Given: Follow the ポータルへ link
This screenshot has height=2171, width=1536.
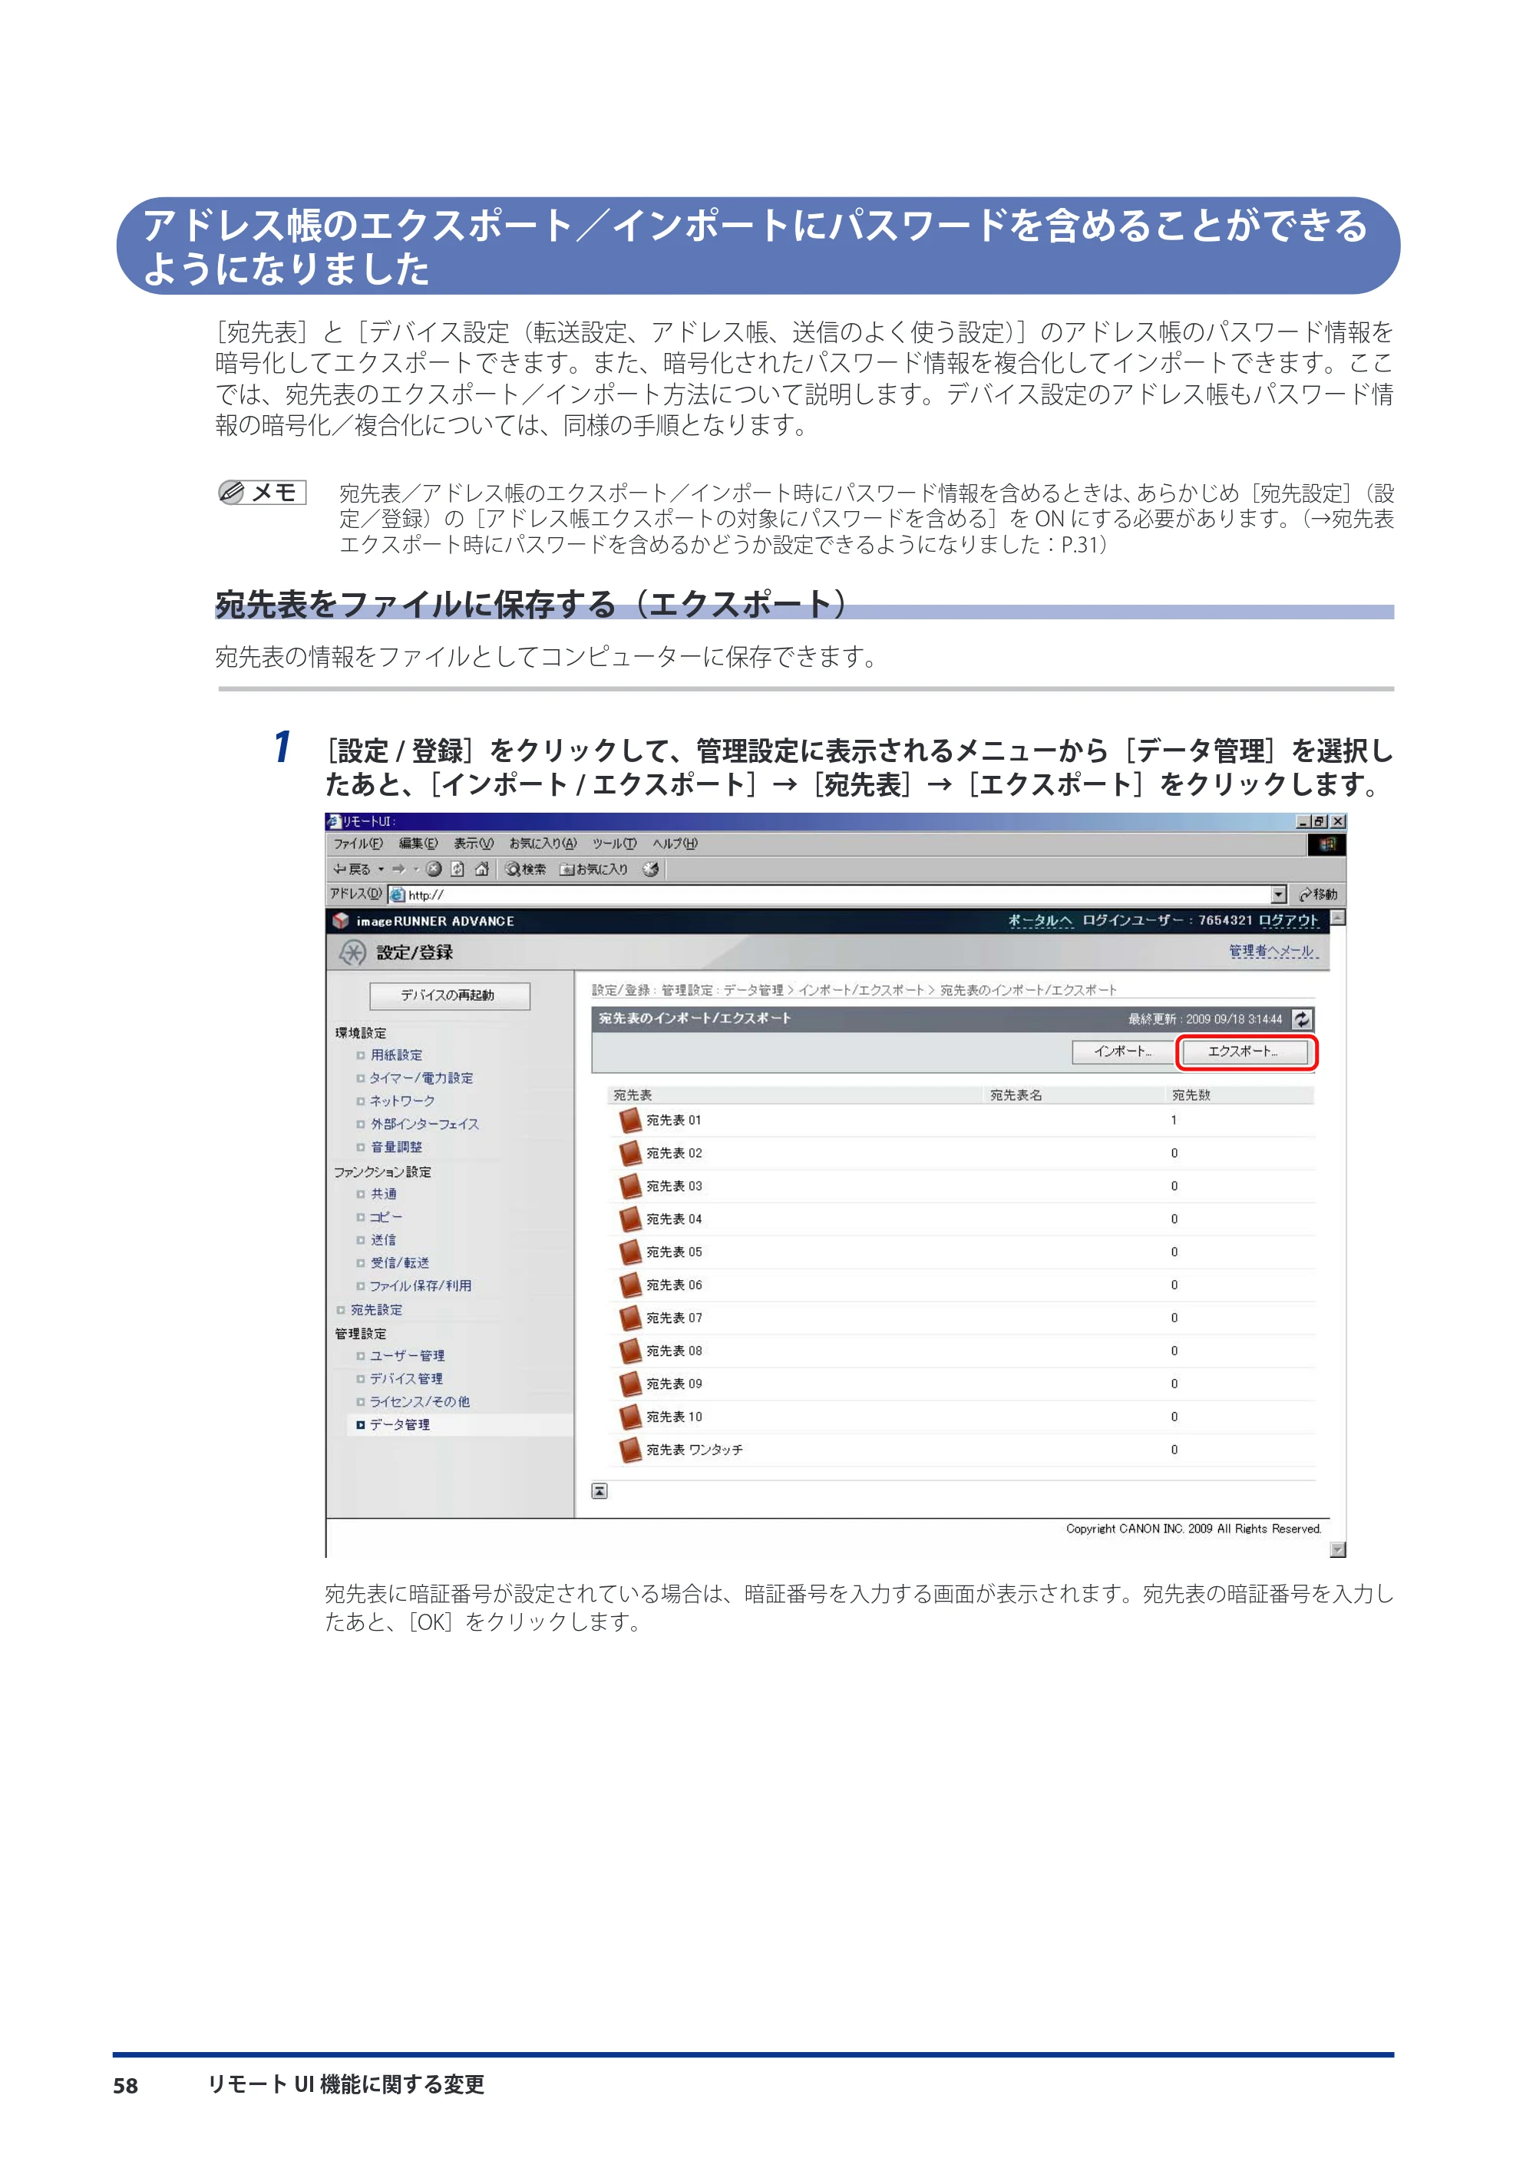Looking at the screenshot, I should coord(1040,920).
